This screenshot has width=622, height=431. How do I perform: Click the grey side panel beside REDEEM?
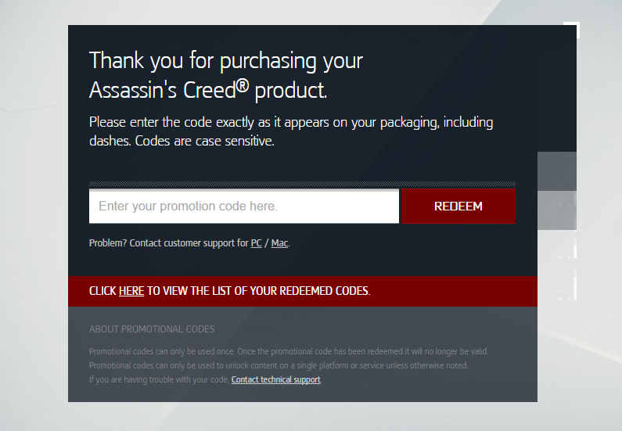coord(557,191)
